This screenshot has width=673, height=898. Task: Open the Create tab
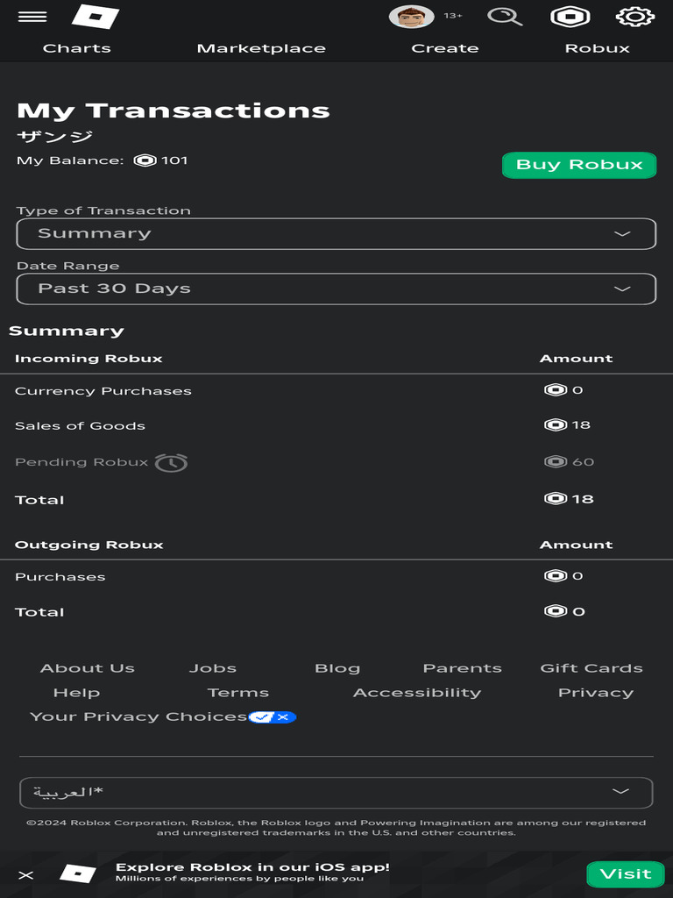(x=445, y=48)
